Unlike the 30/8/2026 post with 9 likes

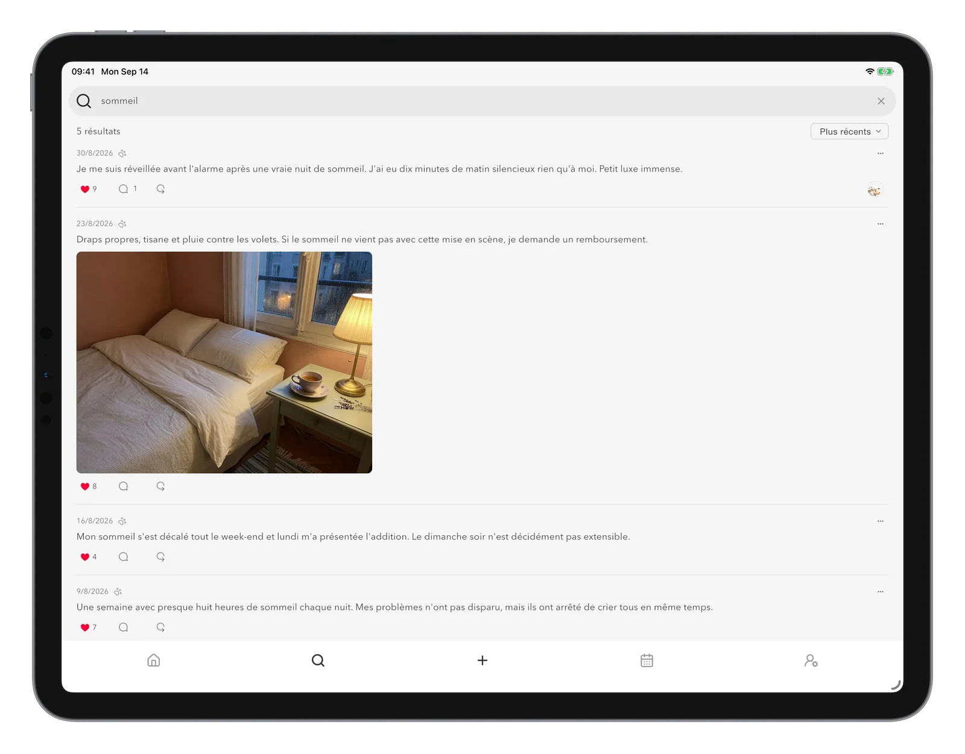(x=85, y=189)
